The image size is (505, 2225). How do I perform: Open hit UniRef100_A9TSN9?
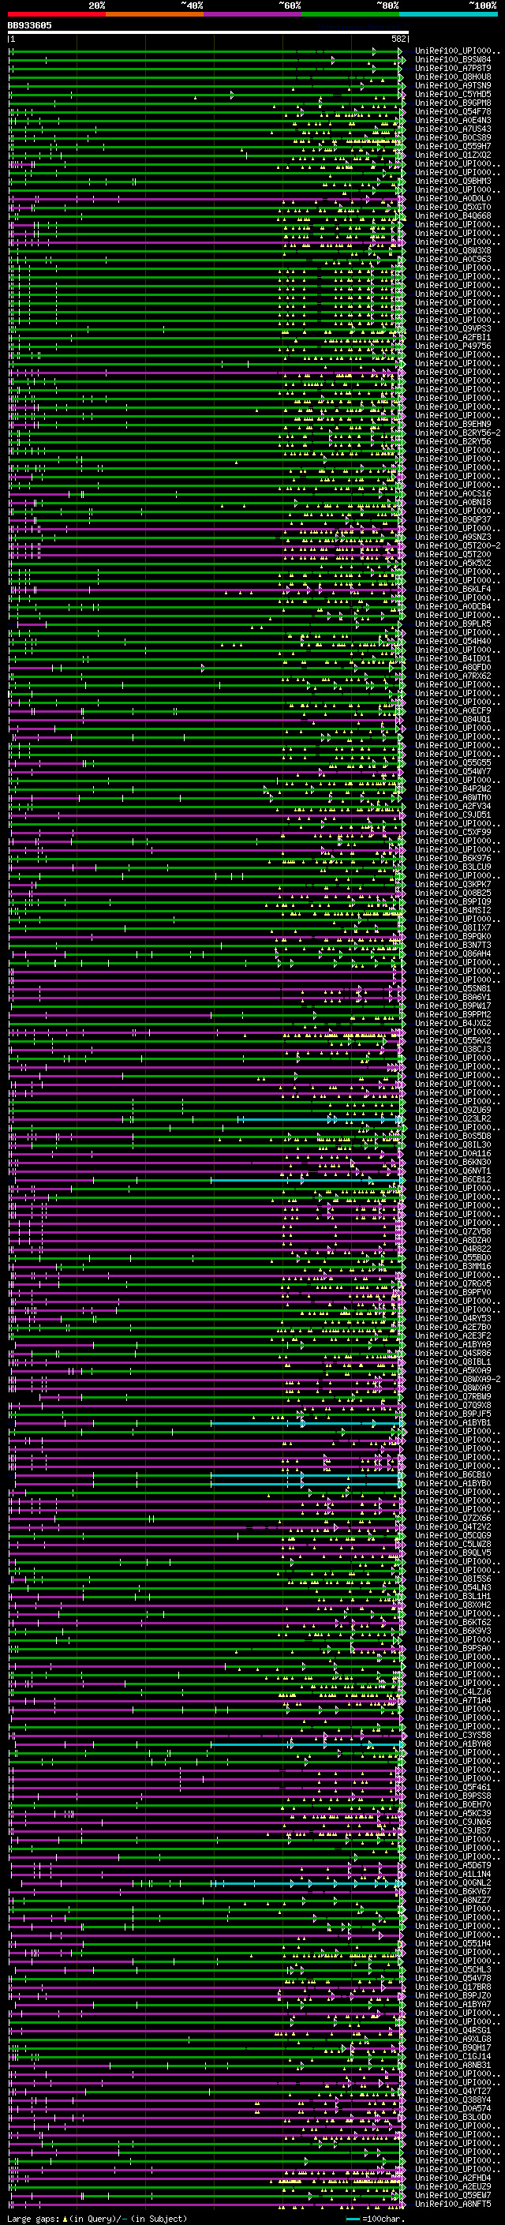[x=453, y=85]
